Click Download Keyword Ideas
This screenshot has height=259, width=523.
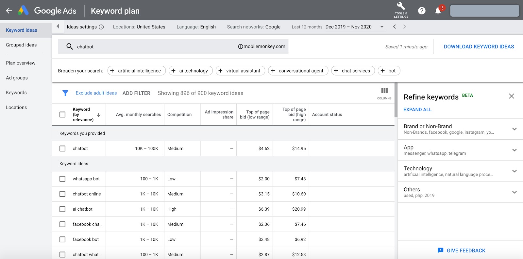click(479, 47)
